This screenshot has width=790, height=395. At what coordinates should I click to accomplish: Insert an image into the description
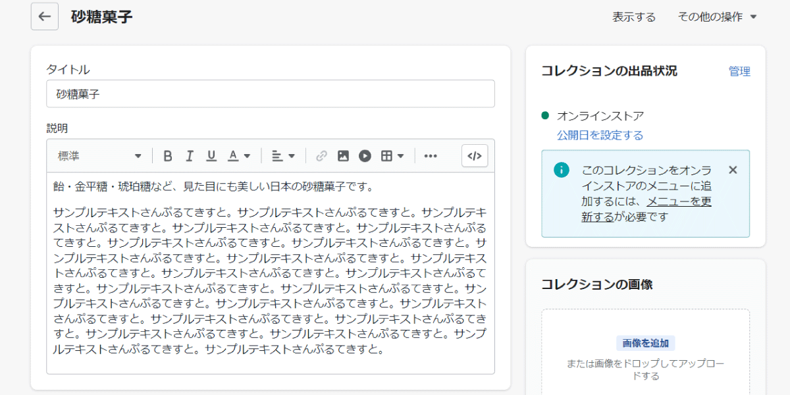click(343, 156)
